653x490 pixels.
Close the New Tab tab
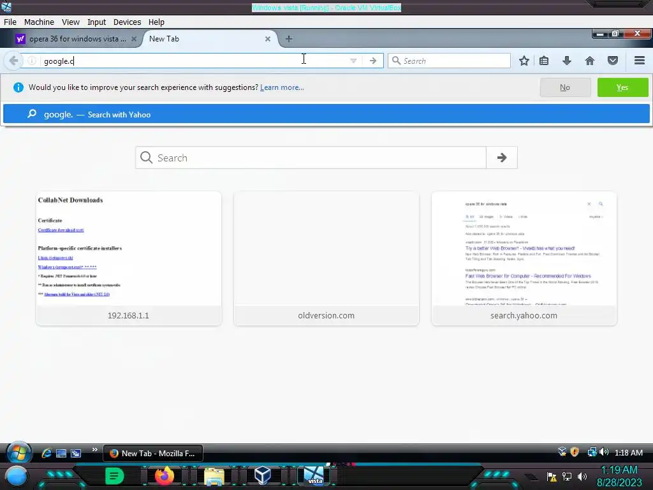(x=268, y=39)
